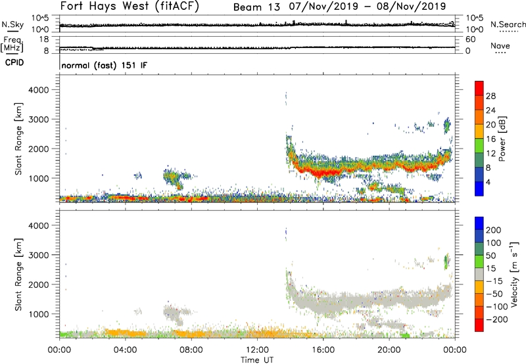Click the 'Slant Range [km]' label on power panel
The height and width of the screenshot is (364, 526).
click(18, 139)
